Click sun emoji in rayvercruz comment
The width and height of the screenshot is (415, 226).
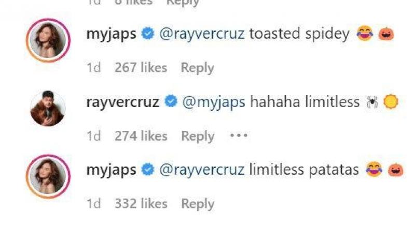391,102
